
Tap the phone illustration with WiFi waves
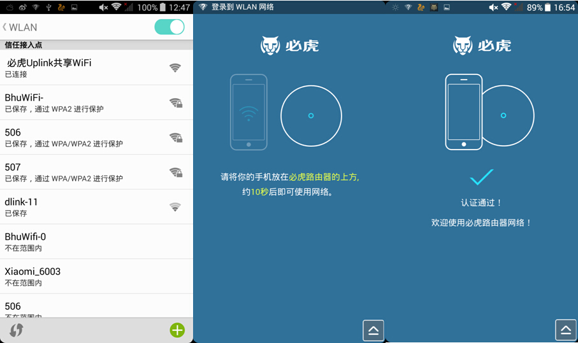pyautogui.click(x=249, y=112)
